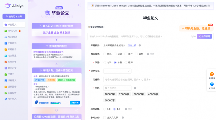Viewport: 216px width, 120px height.
Task: Click the double chevron below step 3
Action: click(x=56, y=110)
